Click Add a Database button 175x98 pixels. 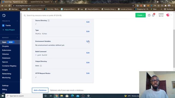[40, 90]
